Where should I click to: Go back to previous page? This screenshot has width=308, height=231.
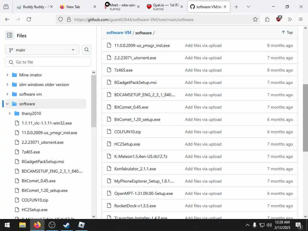[7, 19]
